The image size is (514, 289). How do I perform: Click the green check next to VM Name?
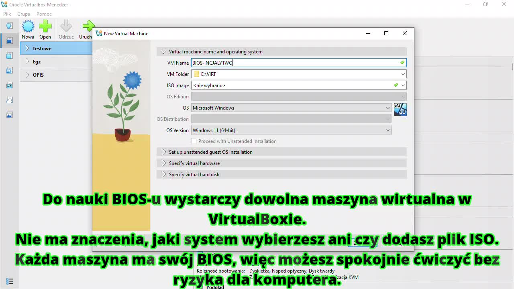(x=402, y=63)
